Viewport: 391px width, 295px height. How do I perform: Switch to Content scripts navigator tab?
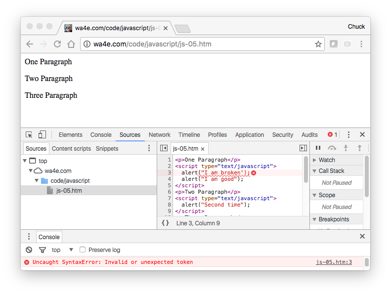coord(71,149)
